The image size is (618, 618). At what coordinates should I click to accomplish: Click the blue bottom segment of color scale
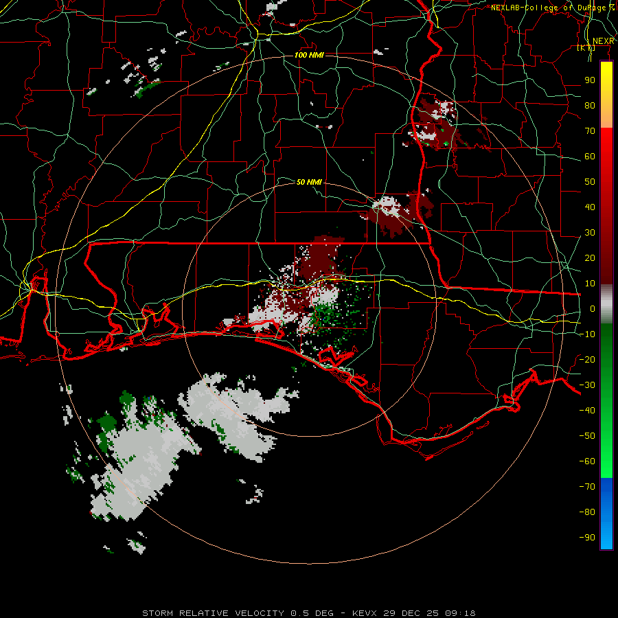tap(606, 514)
